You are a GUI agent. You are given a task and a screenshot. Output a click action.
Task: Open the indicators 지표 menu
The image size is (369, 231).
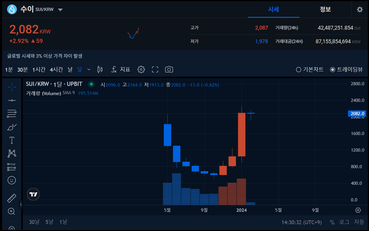121,70
